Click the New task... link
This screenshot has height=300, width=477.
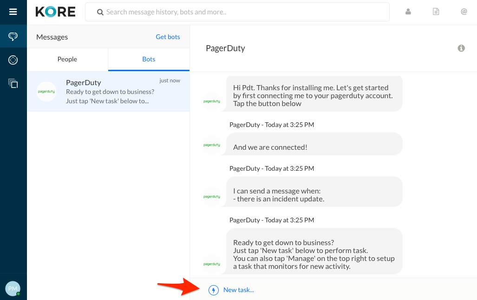[239, 290]
